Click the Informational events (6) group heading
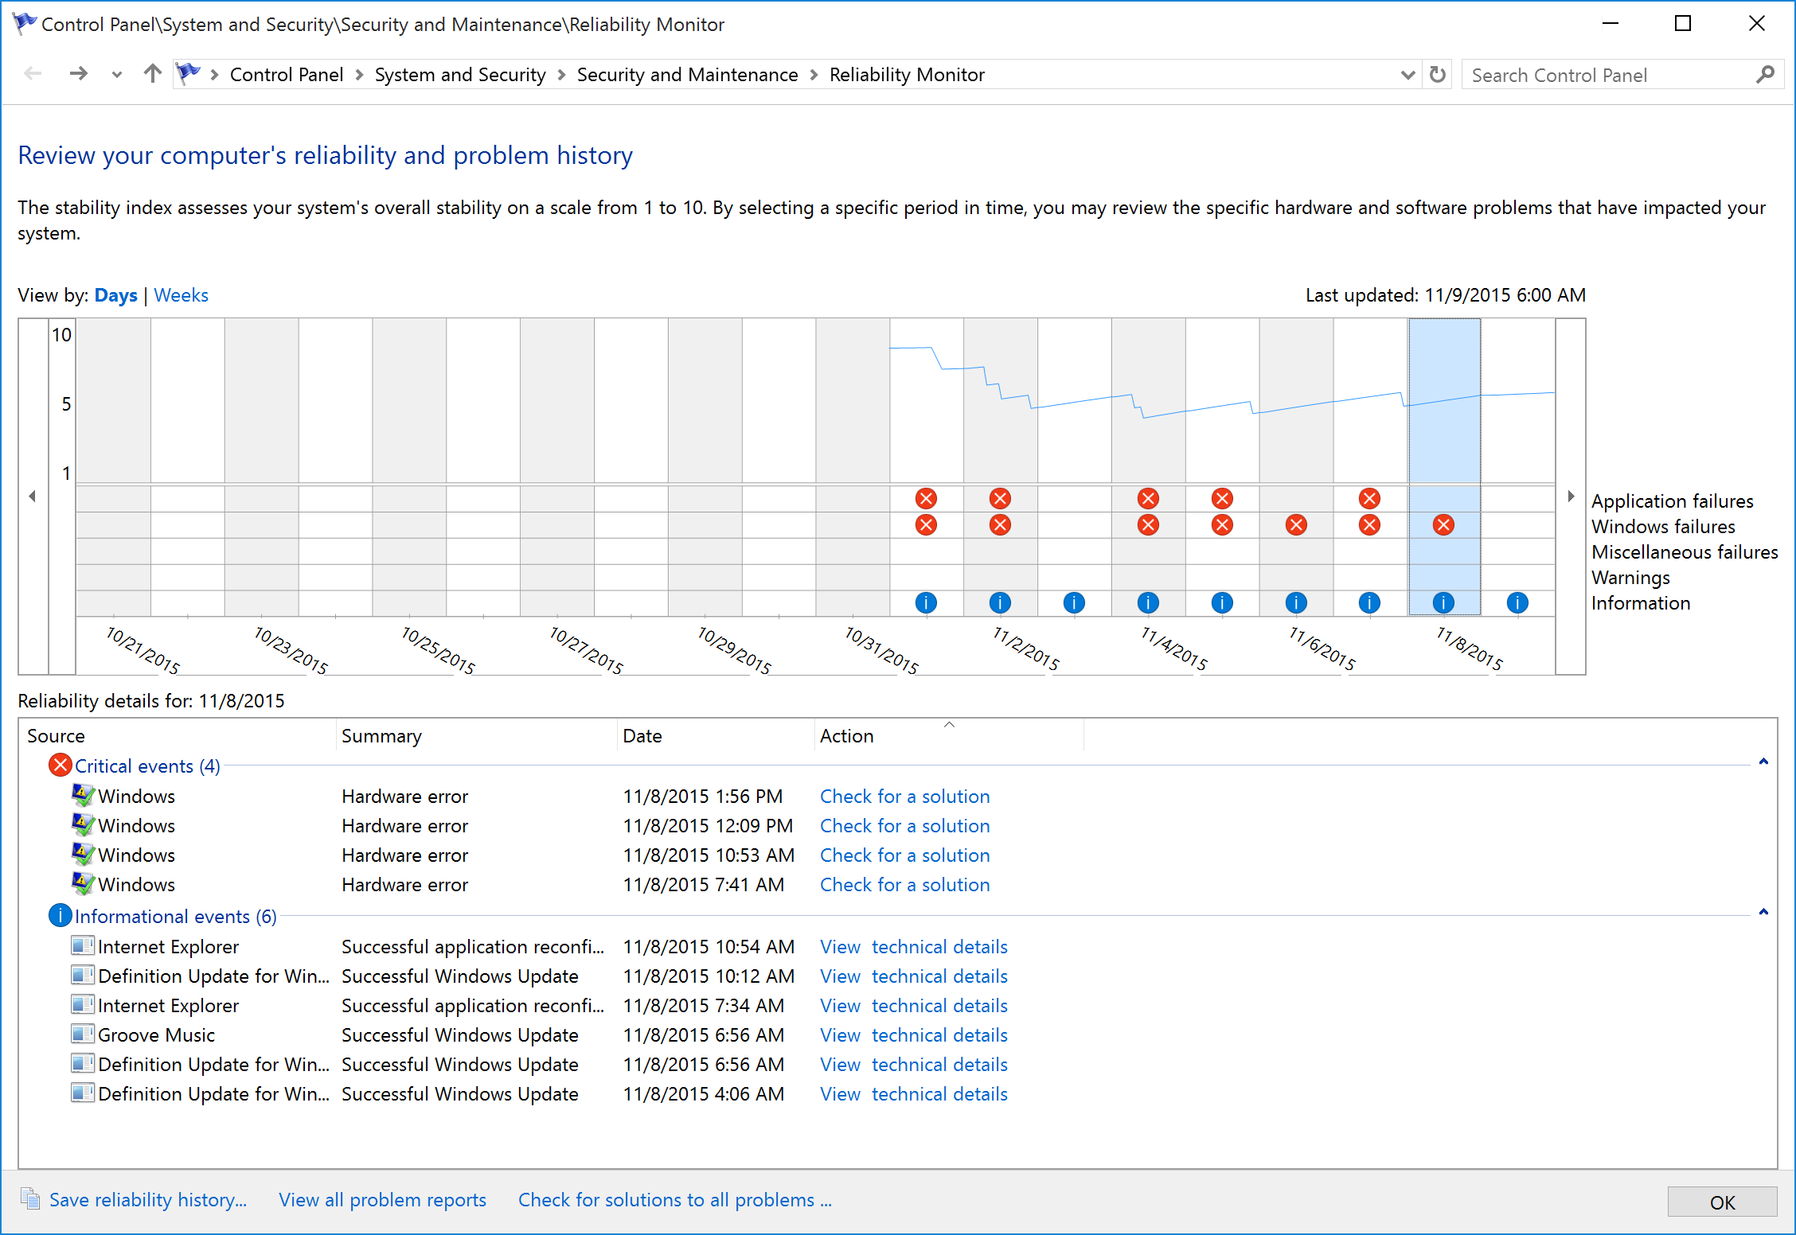 (x=175, y=917)
